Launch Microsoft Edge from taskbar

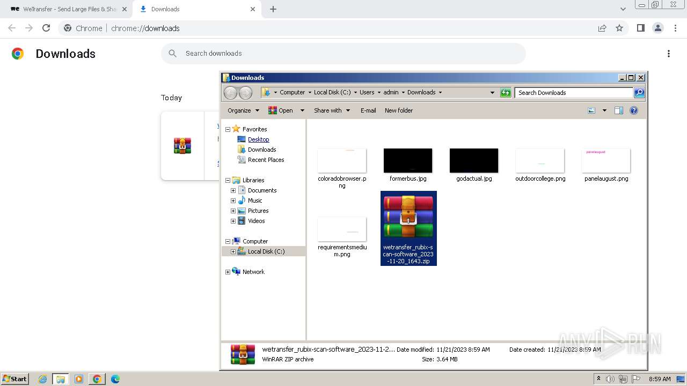115,379
